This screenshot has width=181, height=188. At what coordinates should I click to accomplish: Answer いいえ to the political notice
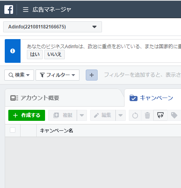coord(55,55)
